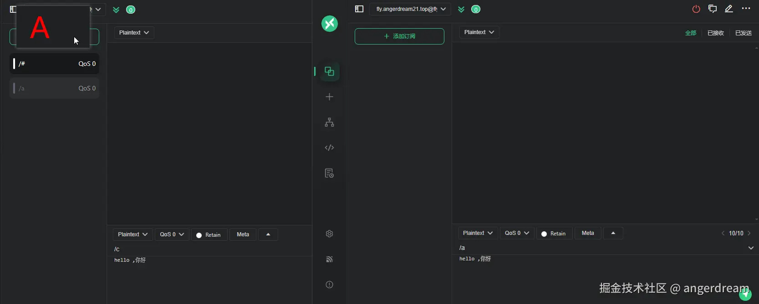Open Meta settings in the right window
This screenshot has height=304, width=759.
click(588, 233)
